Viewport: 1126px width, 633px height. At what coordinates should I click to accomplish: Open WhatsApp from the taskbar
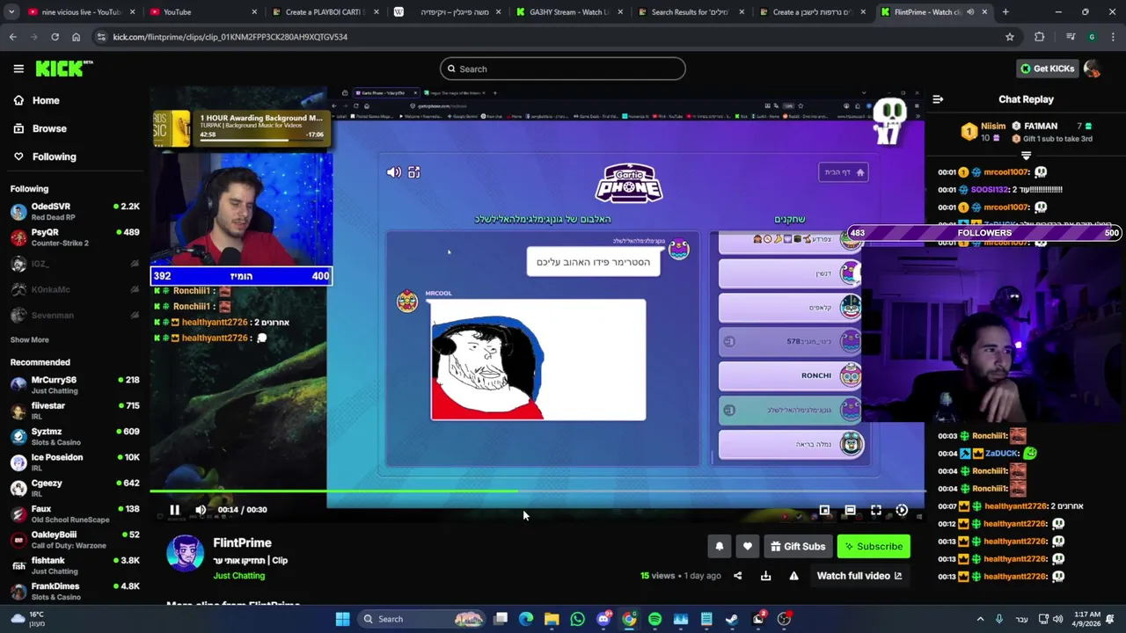pyautogui.click(x=577, y=619)
